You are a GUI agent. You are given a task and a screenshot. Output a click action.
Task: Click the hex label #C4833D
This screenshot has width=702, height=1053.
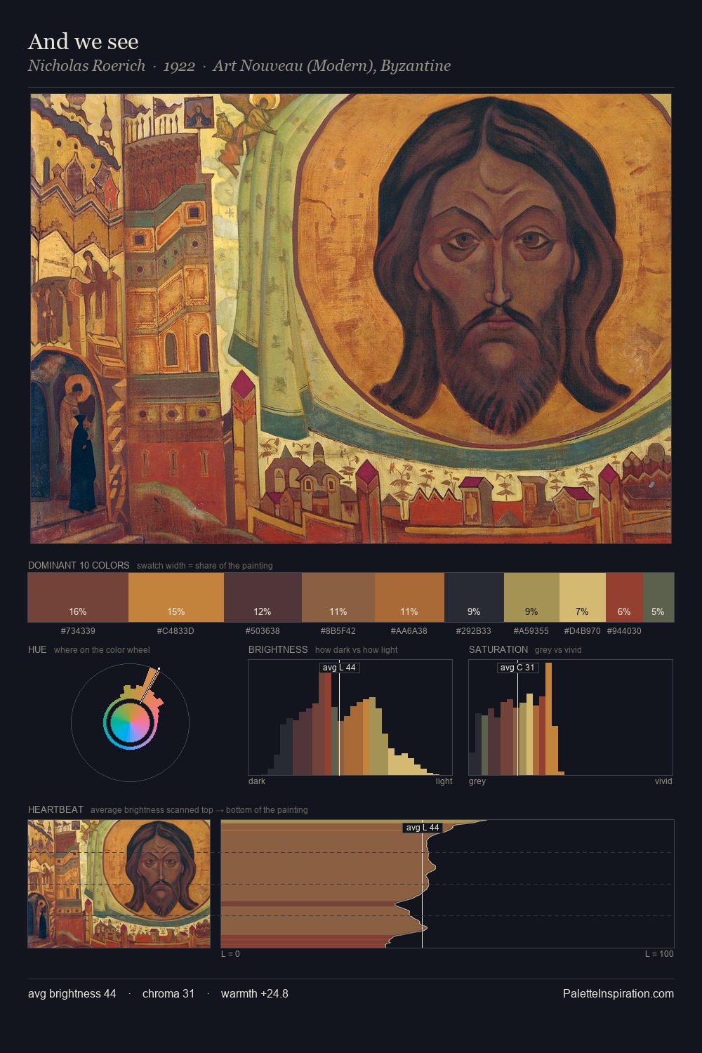175,630
